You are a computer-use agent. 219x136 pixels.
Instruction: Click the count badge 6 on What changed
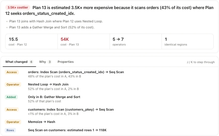pos(31,62)
